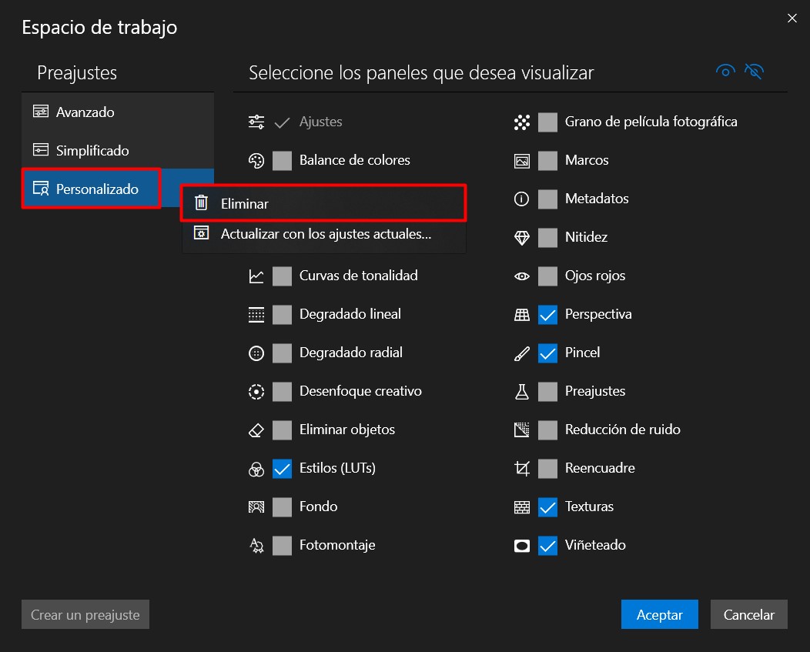Select the Avanzado preset
Viewport: 810px width, 652px height.
(x=118, y=112)
